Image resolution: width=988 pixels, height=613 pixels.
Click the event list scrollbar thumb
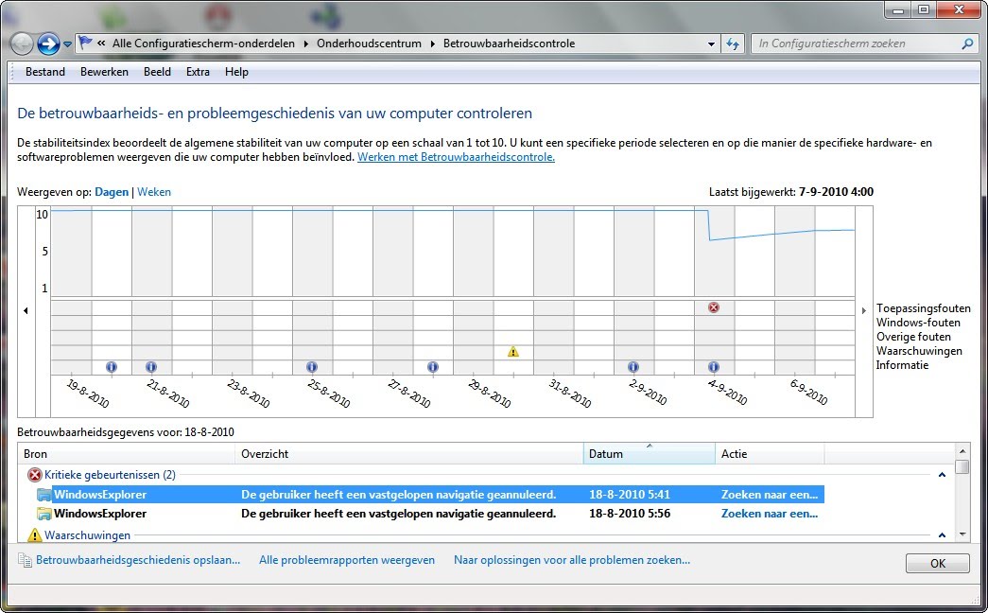point(962,466)
